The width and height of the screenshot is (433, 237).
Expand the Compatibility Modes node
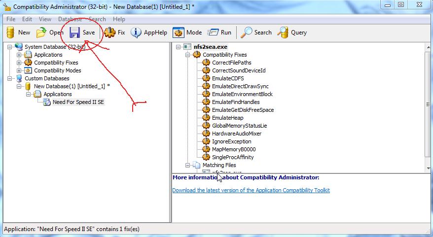click(19, 70)
